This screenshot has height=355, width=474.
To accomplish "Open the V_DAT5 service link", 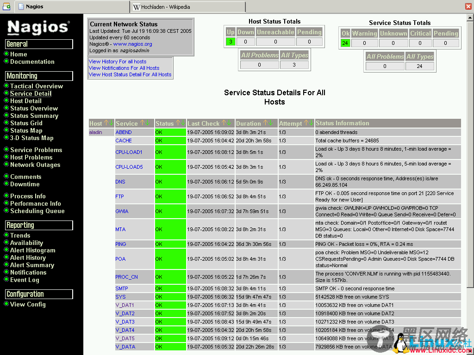I will (x=125, y=338).
